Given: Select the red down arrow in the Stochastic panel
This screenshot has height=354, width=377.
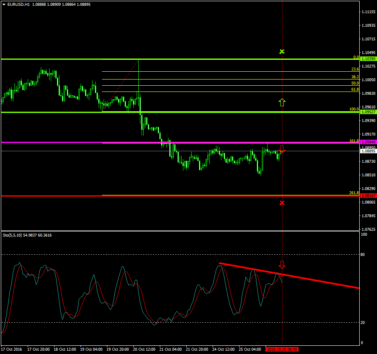Looking at the screenshot, I should coord(282,265).
